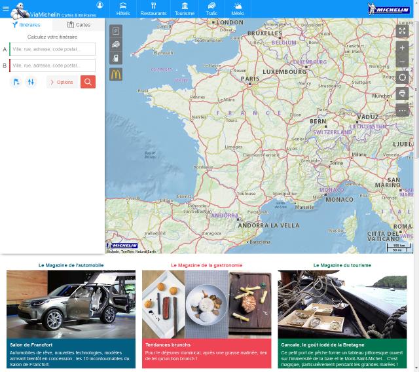Screen dimensions: 419x372
Task: Click the Barcelona label on map
Action: [x=260, y=242]
